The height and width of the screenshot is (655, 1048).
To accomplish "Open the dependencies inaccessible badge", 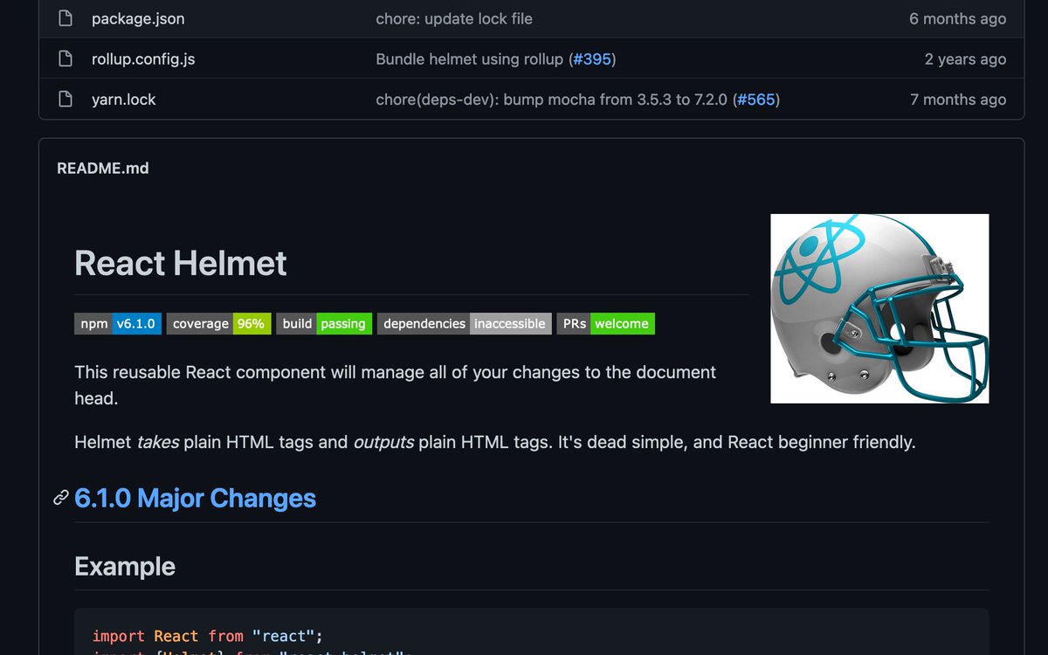I will pos(465,323).
